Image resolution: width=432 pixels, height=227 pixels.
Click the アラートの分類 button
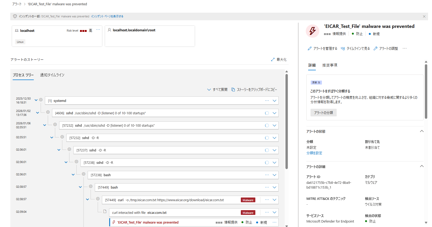point(323,113)
